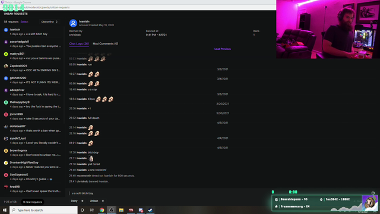Click plus icon next to Unban
This screenshot has width=380, height=214.
click(103, 201)
